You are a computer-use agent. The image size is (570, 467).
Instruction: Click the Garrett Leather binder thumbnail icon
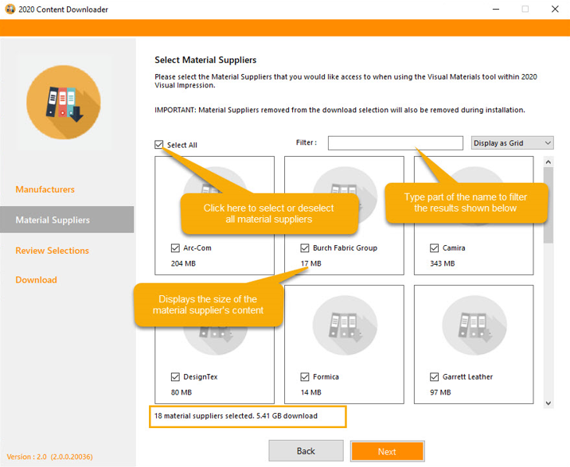pyautogui.click(x=474, y=325)
